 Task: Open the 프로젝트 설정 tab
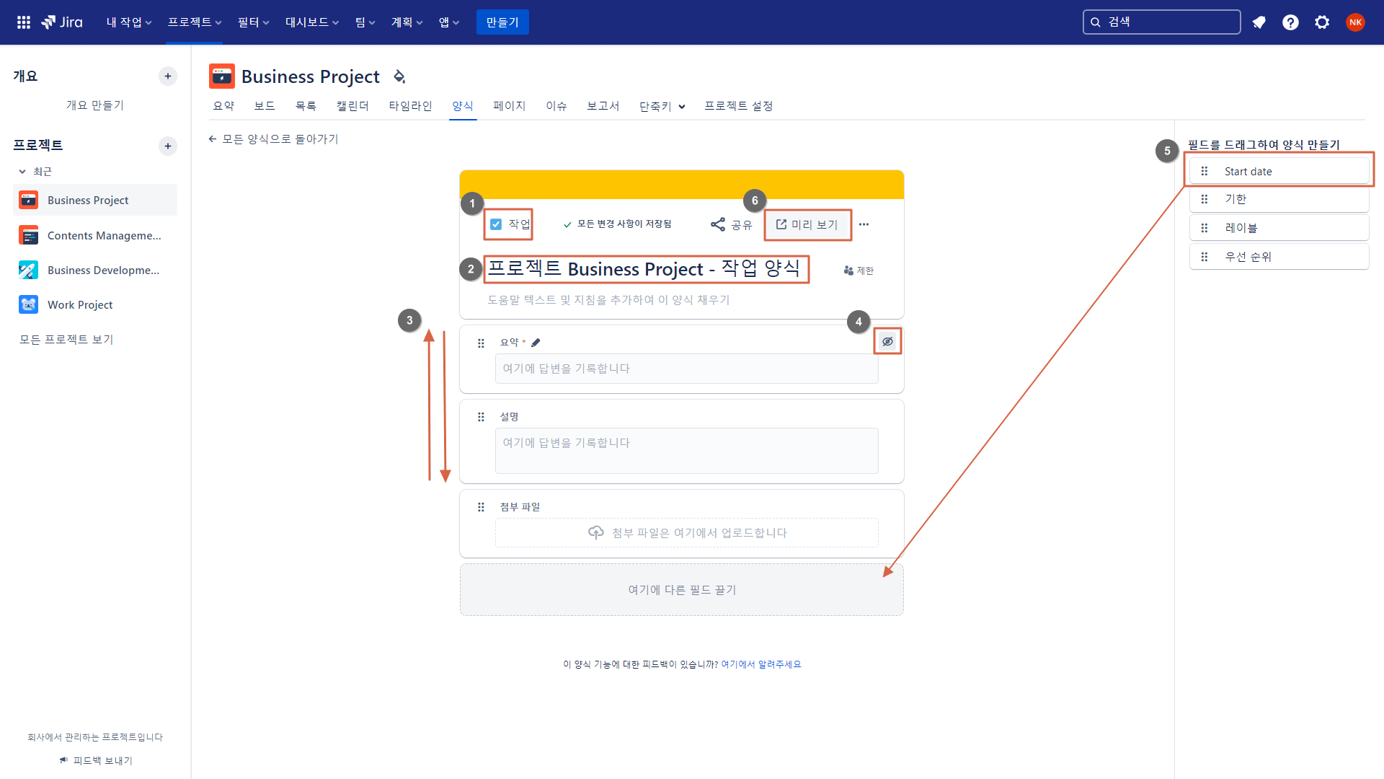tap(739, 106)
